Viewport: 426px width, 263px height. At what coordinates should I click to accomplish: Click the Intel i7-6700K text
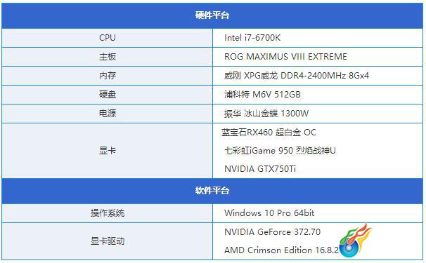pyautogui.click(x=252, y=38)
